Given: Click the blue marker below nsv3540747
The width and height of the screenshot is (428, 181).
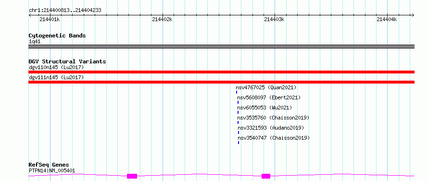Looking at the screenshot, I should 239,143.
